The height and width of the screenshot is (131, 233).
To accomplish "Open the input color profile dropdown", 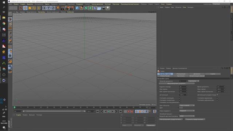I will [187, 116].
